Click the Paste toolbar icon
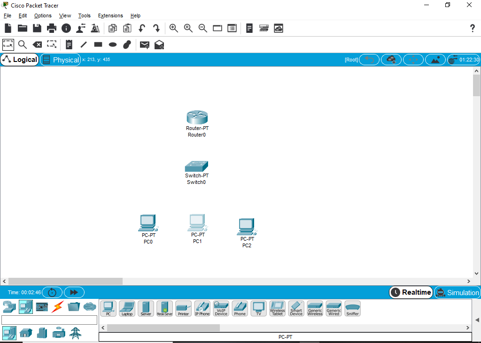This screenshot has height=343, width=481. tap(127, 28)
